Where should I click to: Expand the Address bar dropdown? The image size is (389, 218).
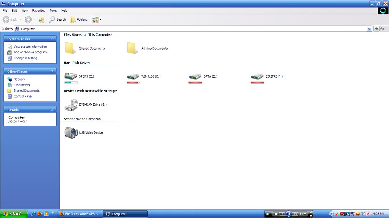pos(369,29)
